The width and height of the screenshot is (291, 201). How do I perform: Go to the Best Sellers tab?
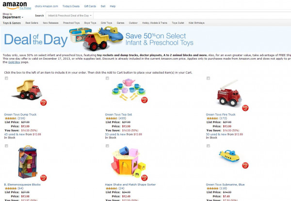click(32, 23)
